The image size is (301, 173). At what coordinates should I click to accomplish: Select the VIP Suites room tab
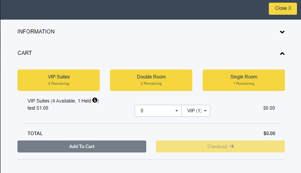click(59, 80)
